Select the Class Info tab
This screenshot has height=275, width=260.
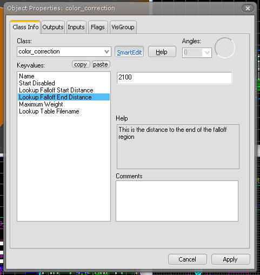point(25,27)
